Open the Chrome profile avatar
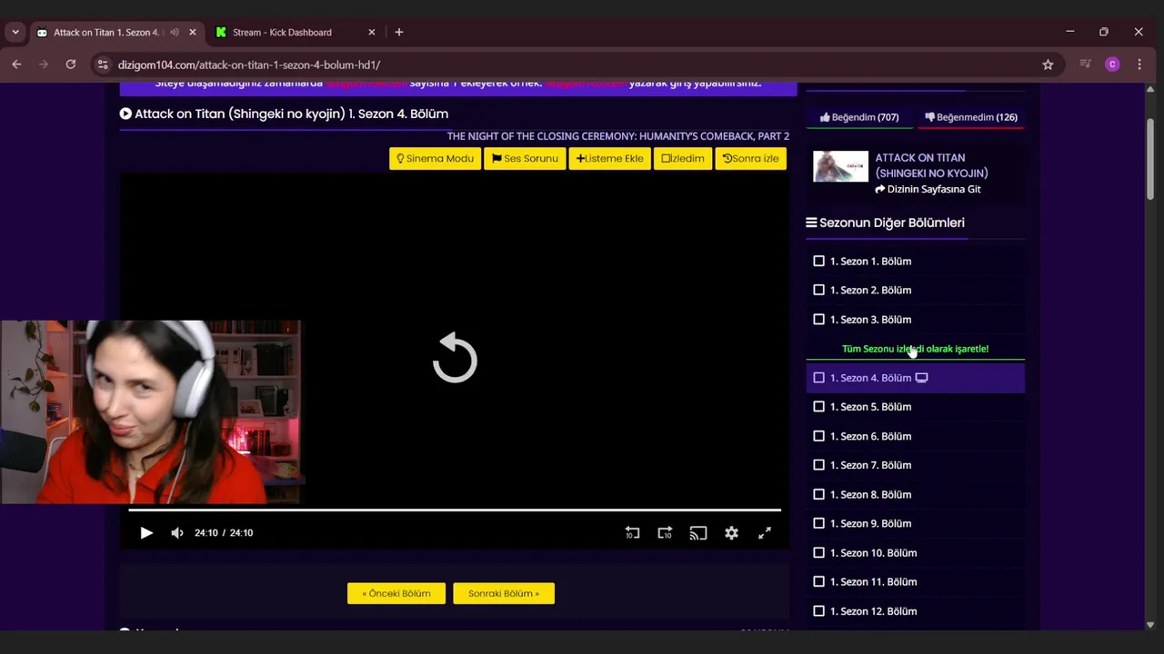The height and width of the screenshot is (654, 1164). [x=1112, y=64]
